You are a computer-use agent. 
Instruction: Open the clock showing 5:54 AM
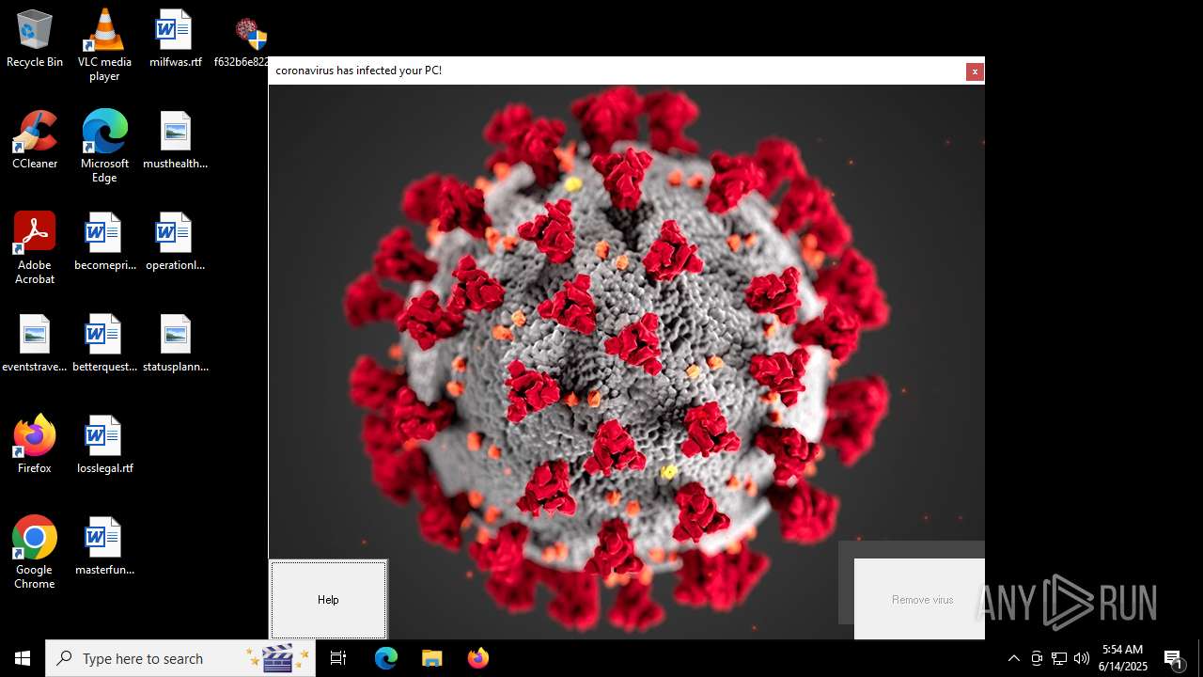click(1123, 658)
